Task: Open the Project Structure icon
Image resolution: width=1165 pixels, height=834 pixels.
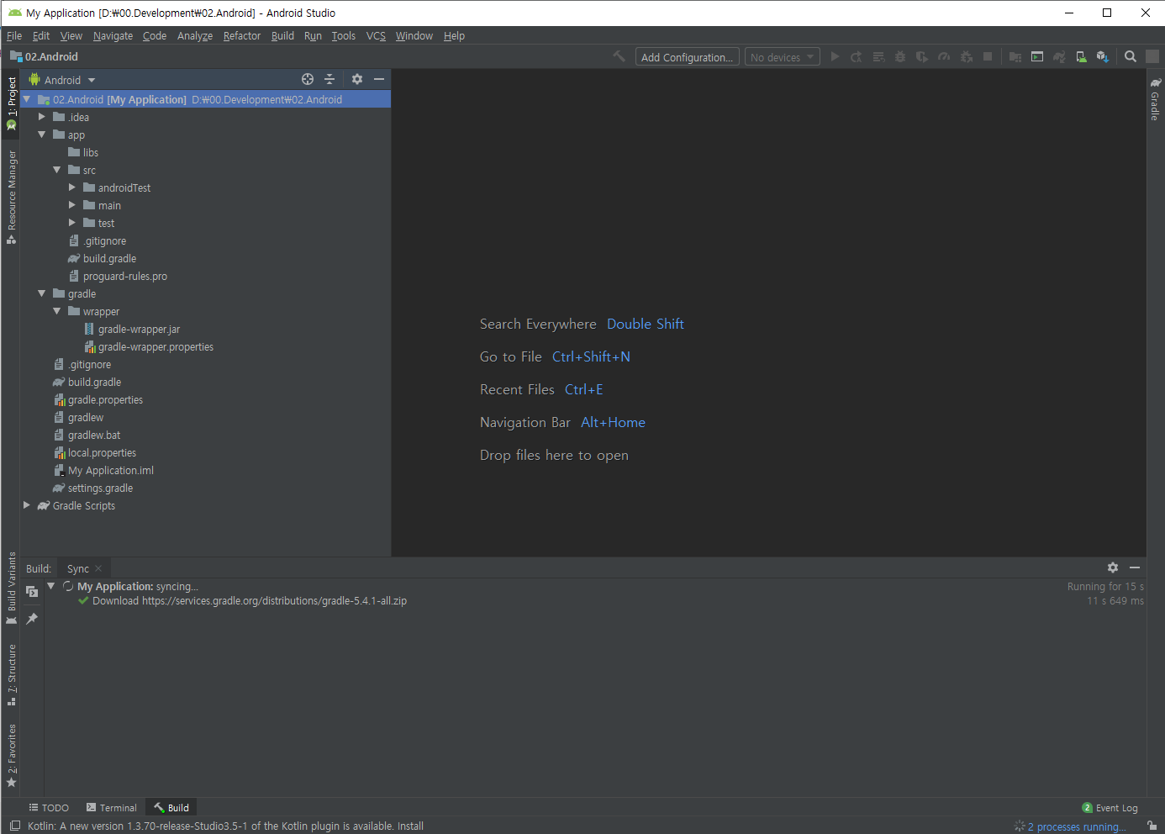Action: (x=1015, y=56)
